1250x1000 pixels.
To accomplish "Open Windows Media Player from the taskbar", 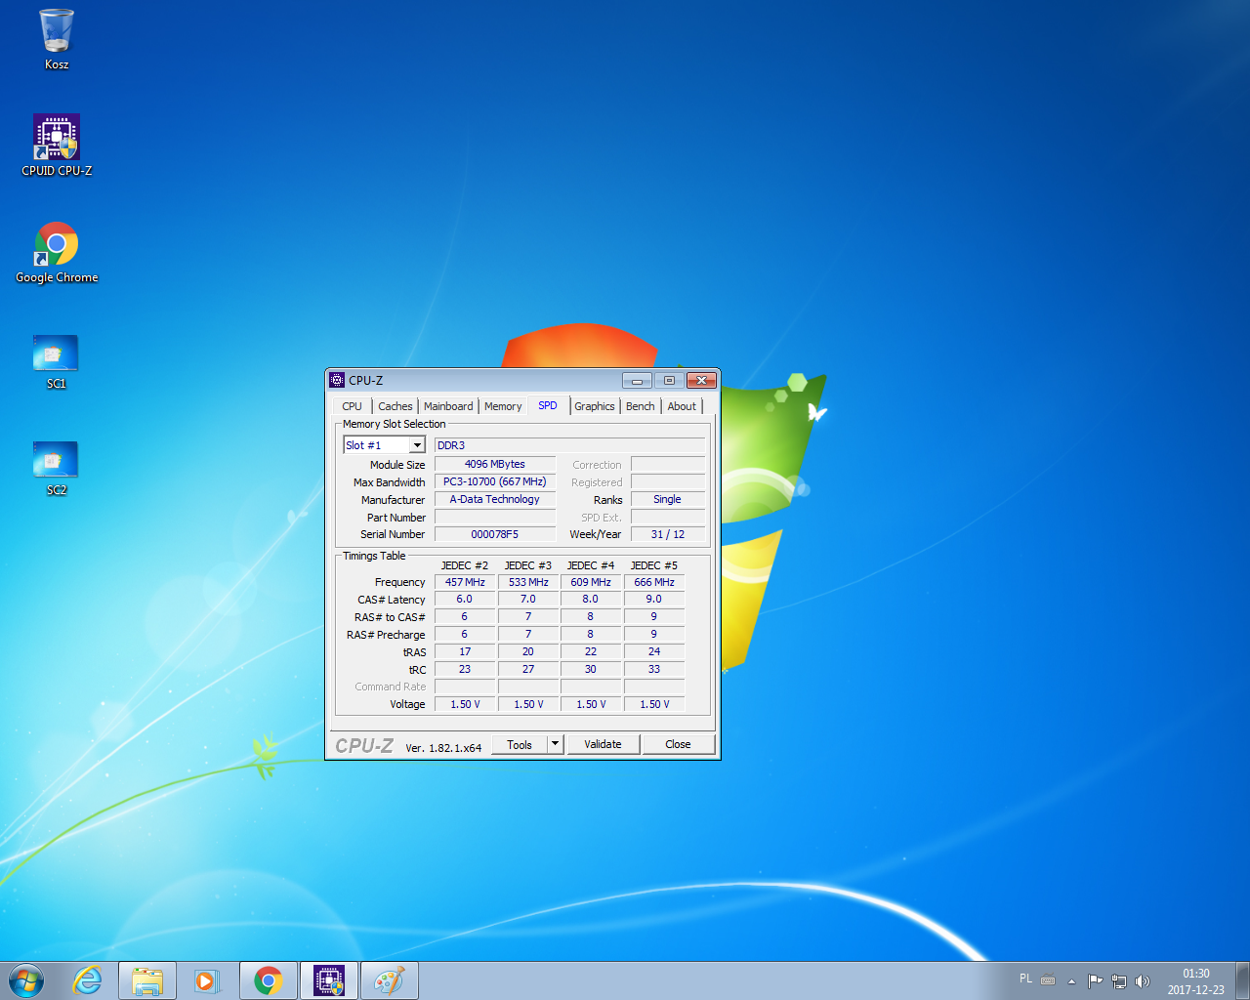I will tap(207, 980).
